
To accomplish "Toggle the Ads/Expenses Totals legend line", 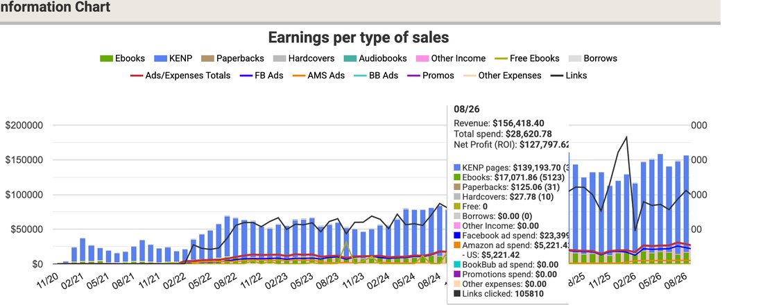I will tap(180, 76).
